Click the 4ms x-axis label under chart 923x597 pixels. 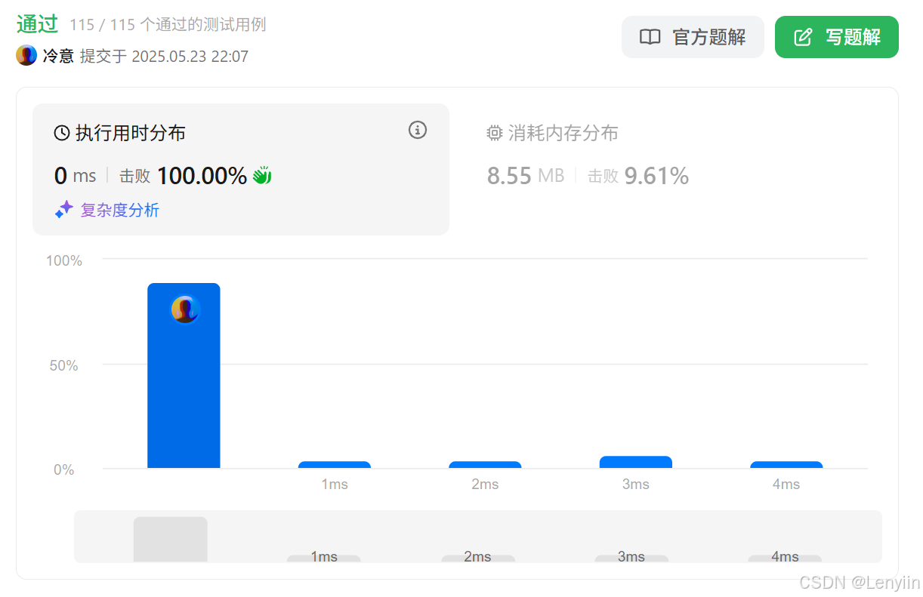pyautogui.click(x=786, y=485)
